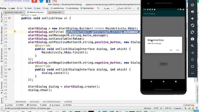Open emulator extended controls three dots

coord(192,73)
